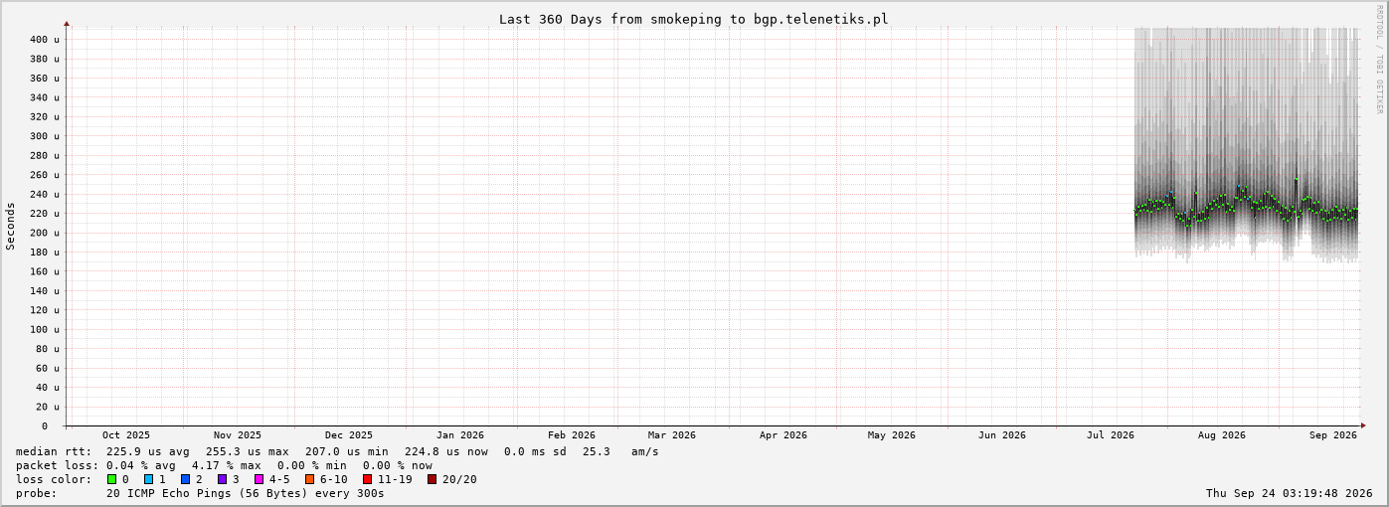Click the orange loss 6-10 swatch
This screenshot has width=1389, height=507.
(x=310, y=479)
